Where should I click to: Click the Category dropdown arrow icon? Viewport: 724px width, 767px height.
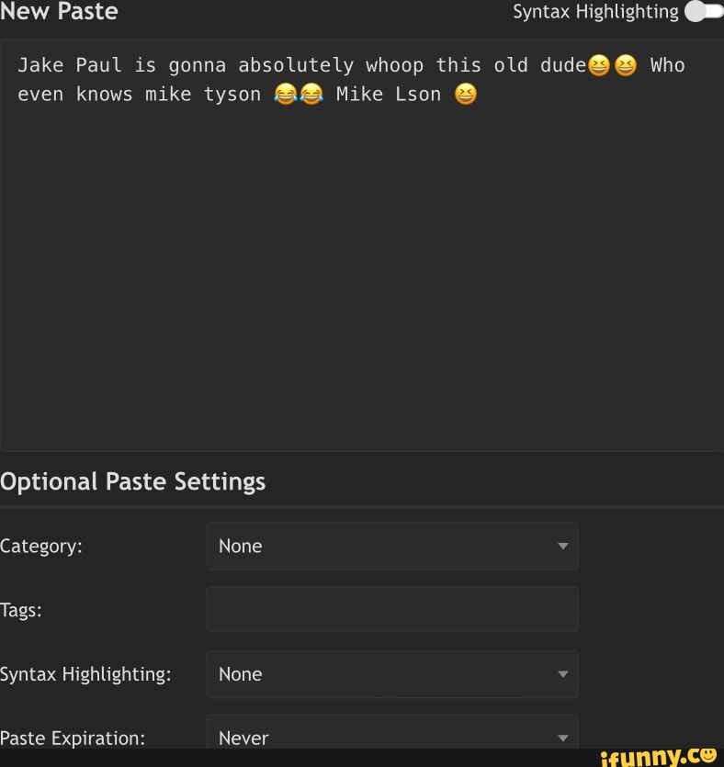pos(562,546)
